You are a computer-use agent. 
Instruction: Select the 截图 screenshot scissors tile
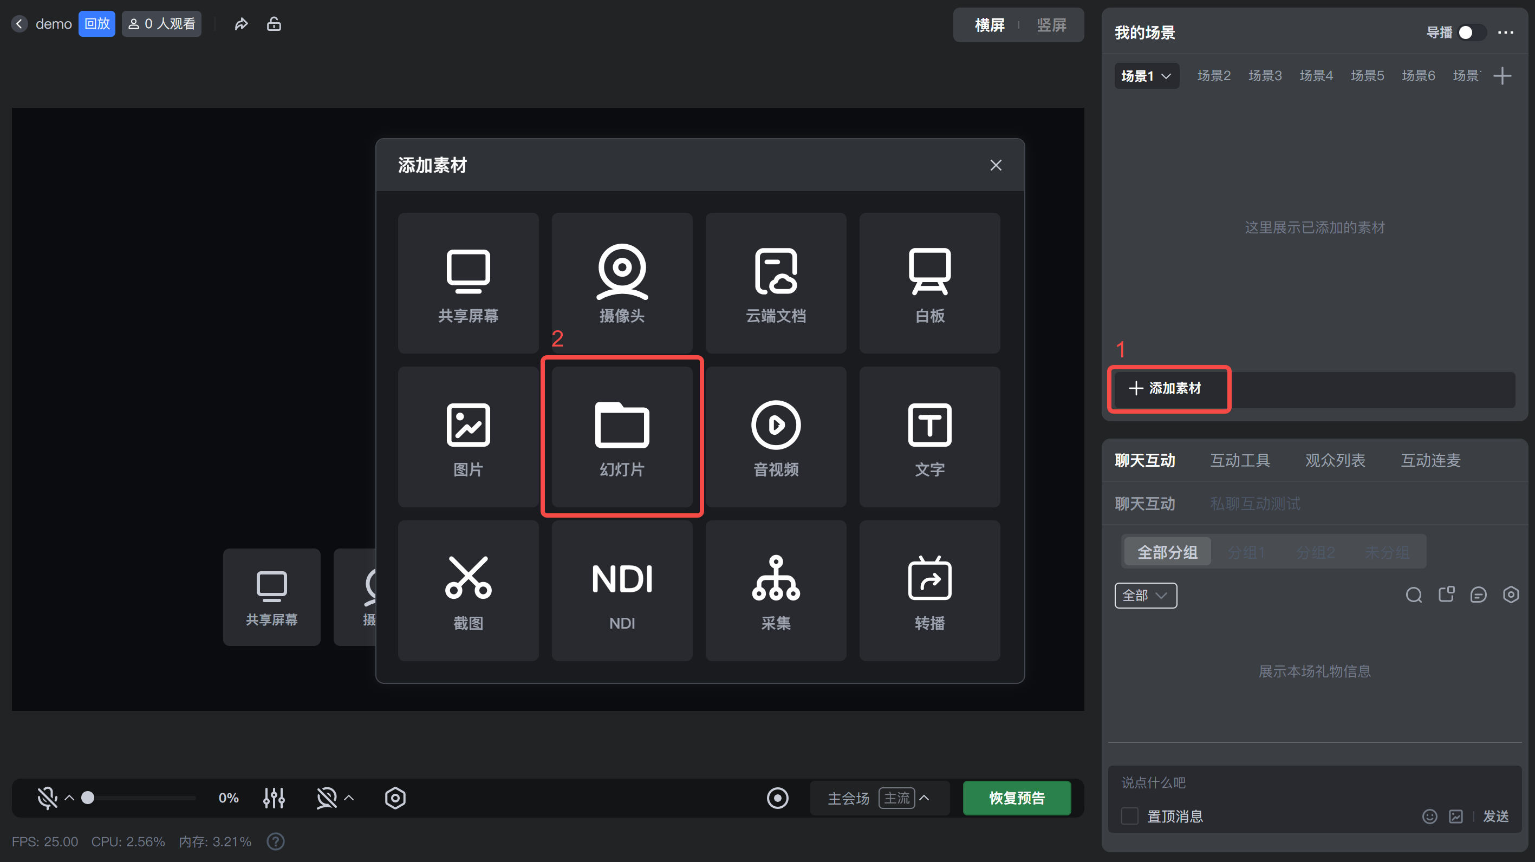tap(468, 590)
